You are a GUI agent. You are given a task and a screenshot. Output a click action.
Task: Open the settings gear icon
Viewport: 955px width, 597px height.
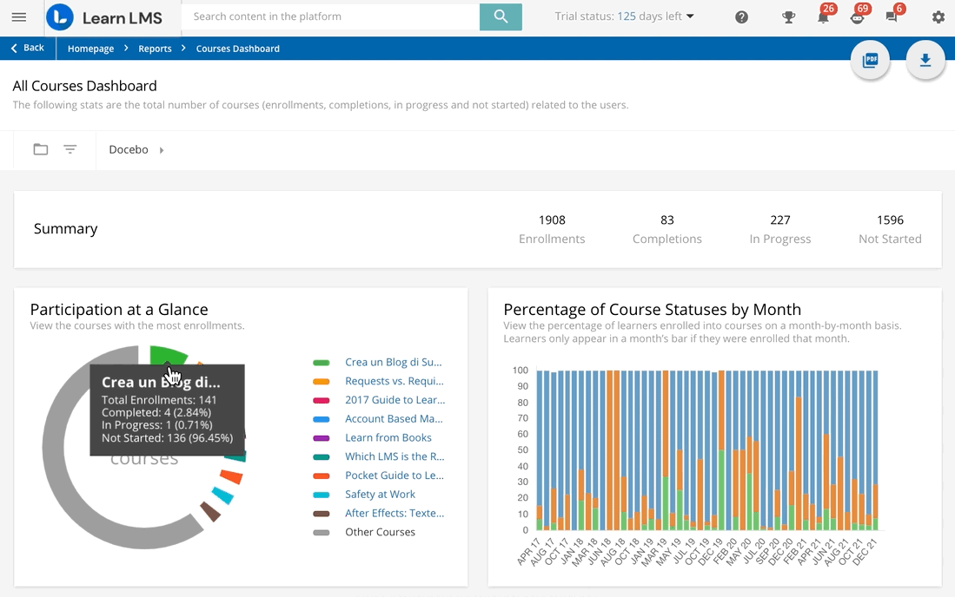(x=938, y=17)
